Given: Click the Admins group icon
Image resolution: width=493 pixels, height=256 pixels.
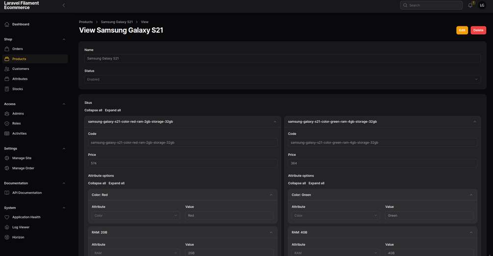Looking at the screenshot, I should pyautogui.click(x=7, y=114).
